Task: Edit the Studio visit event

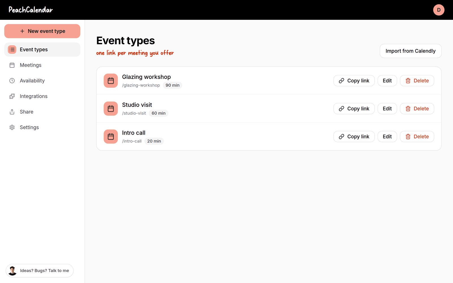Action: tap(387, 109)
